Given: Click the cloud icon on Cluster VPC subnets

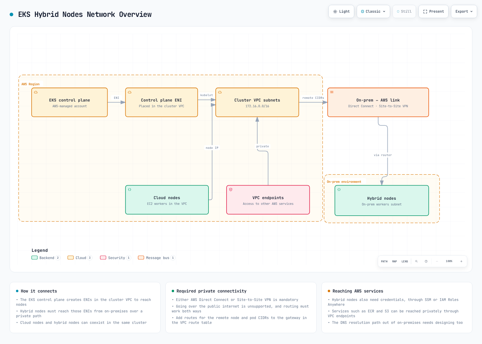Looking at the screenshot, I should click(220, 92).
